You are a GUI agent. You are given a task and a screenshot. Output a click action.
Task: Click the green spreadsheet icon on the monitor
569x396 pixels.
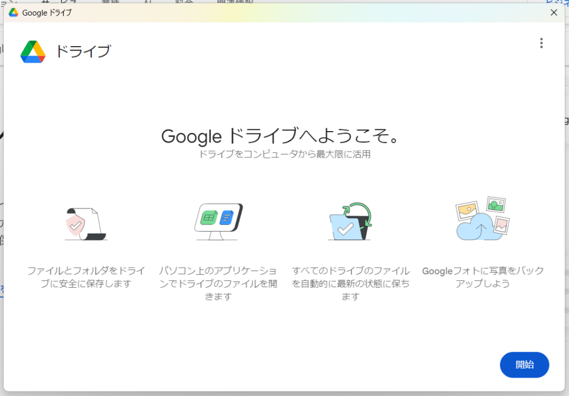pyautogui.click(x=208, y=218)
